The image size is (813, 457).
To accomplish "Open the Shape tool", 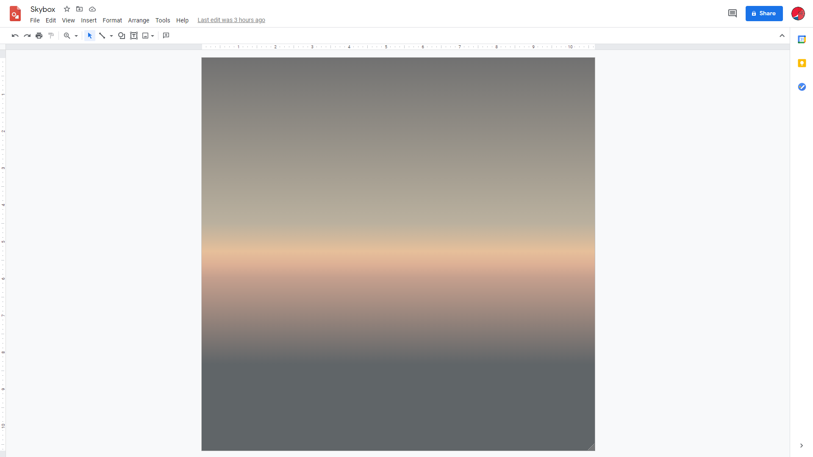I will (122, 36).
